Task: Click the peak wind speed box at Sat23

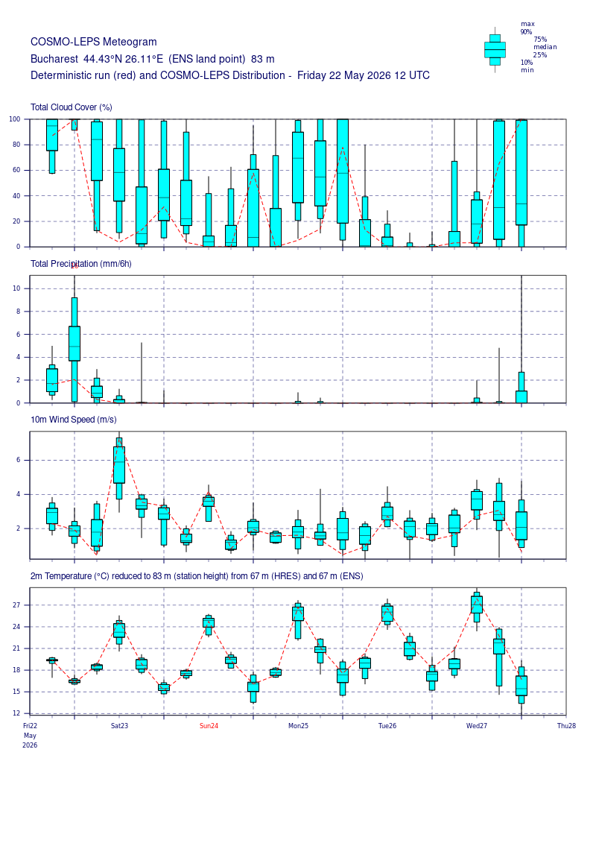Action: tap(119, 468)
